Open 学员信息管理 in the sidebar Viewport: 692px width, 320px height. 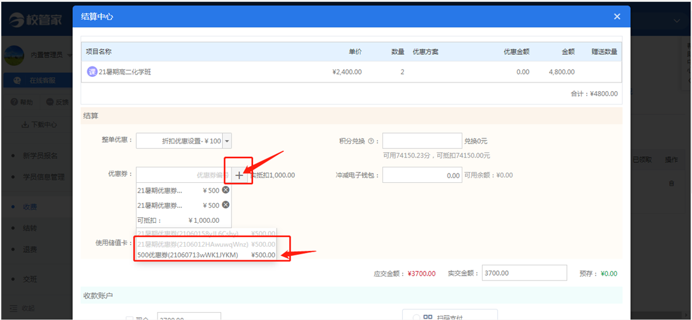[44, 177]
